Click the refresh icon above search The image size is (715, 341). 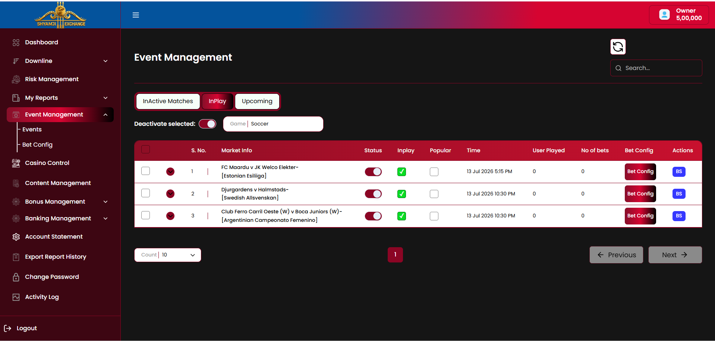coord(618,47)
